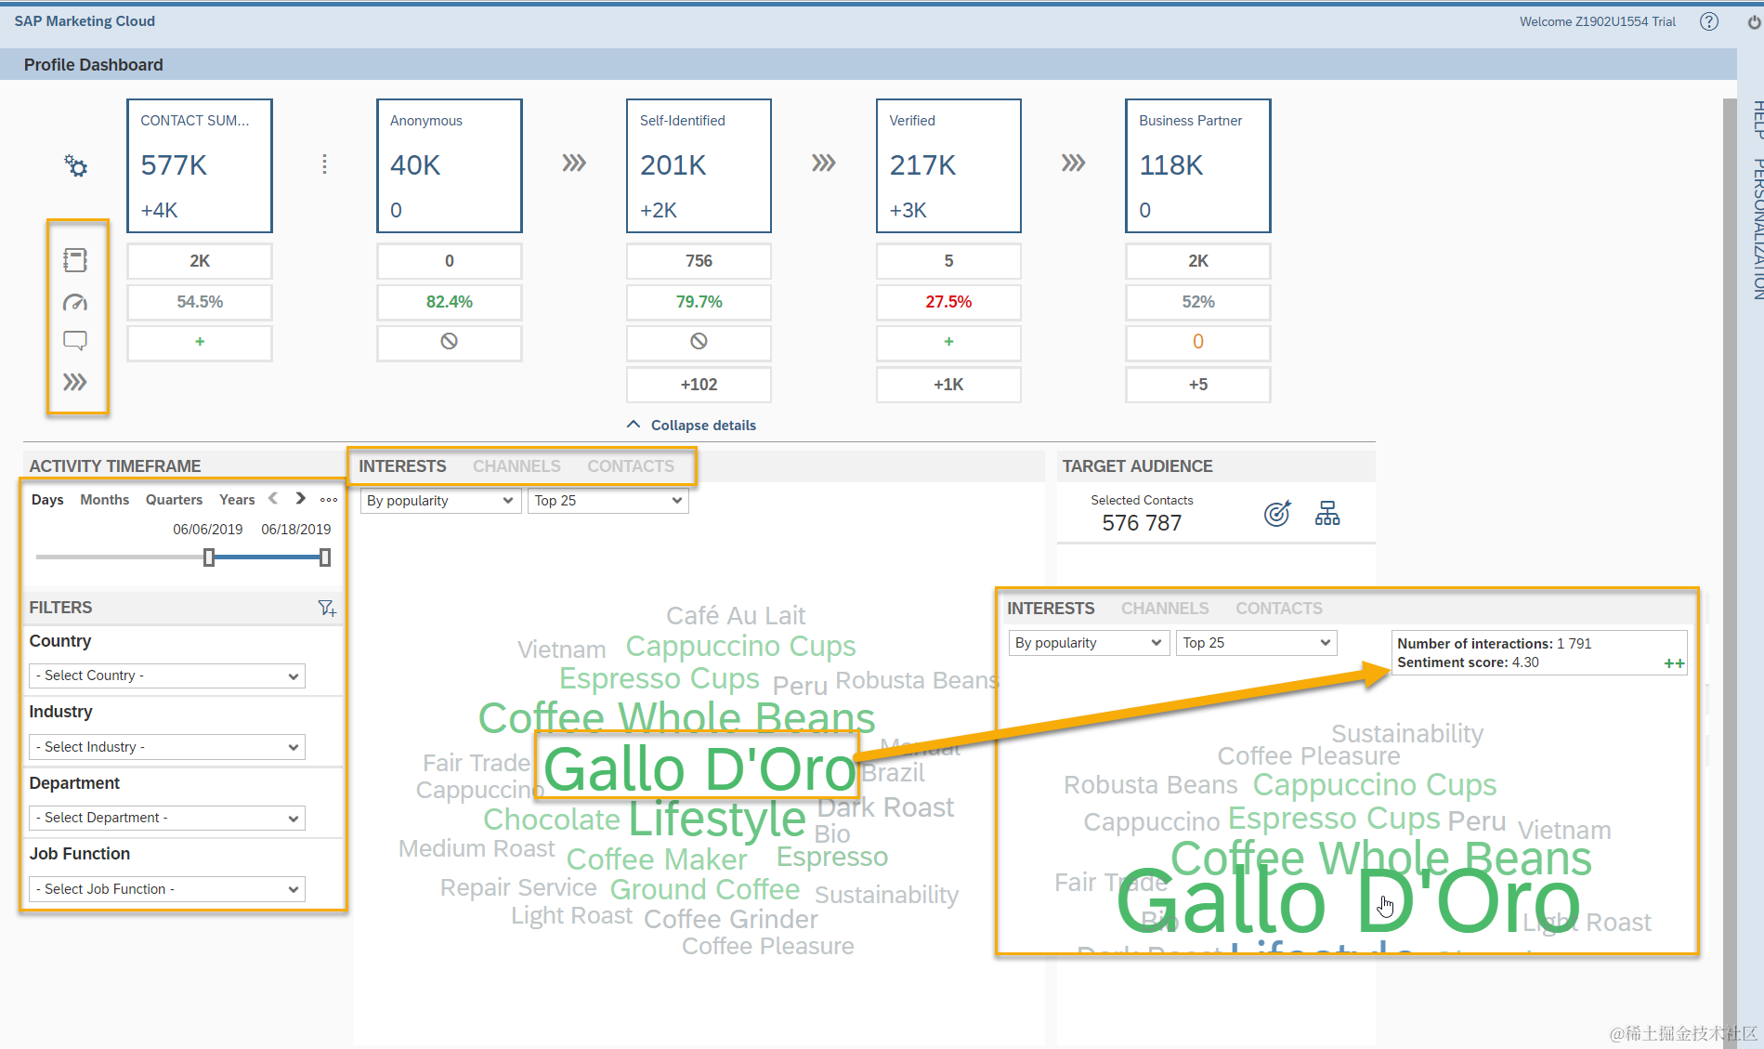The width and height of the screenshot is (1764, 1049).
Task: Open the Self-Identified 201K tile
Action: click(699, 165)
